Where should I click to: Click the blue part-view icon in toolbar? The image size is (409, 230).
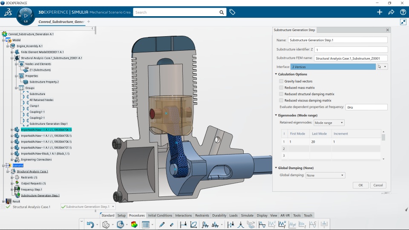(x=120, y=224)
